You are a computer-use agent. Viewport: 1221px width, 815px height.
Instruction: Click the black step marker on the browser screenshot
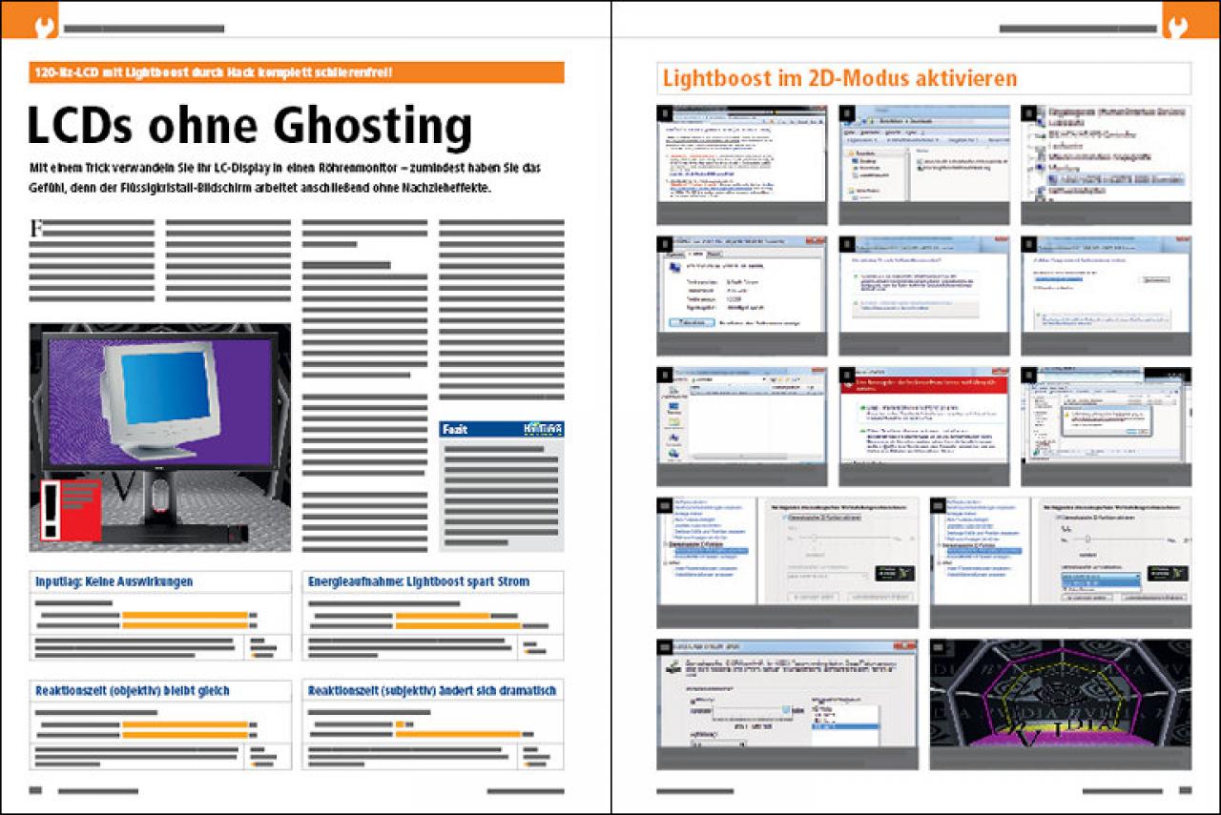pyautogui.click(x=663, y=112)
